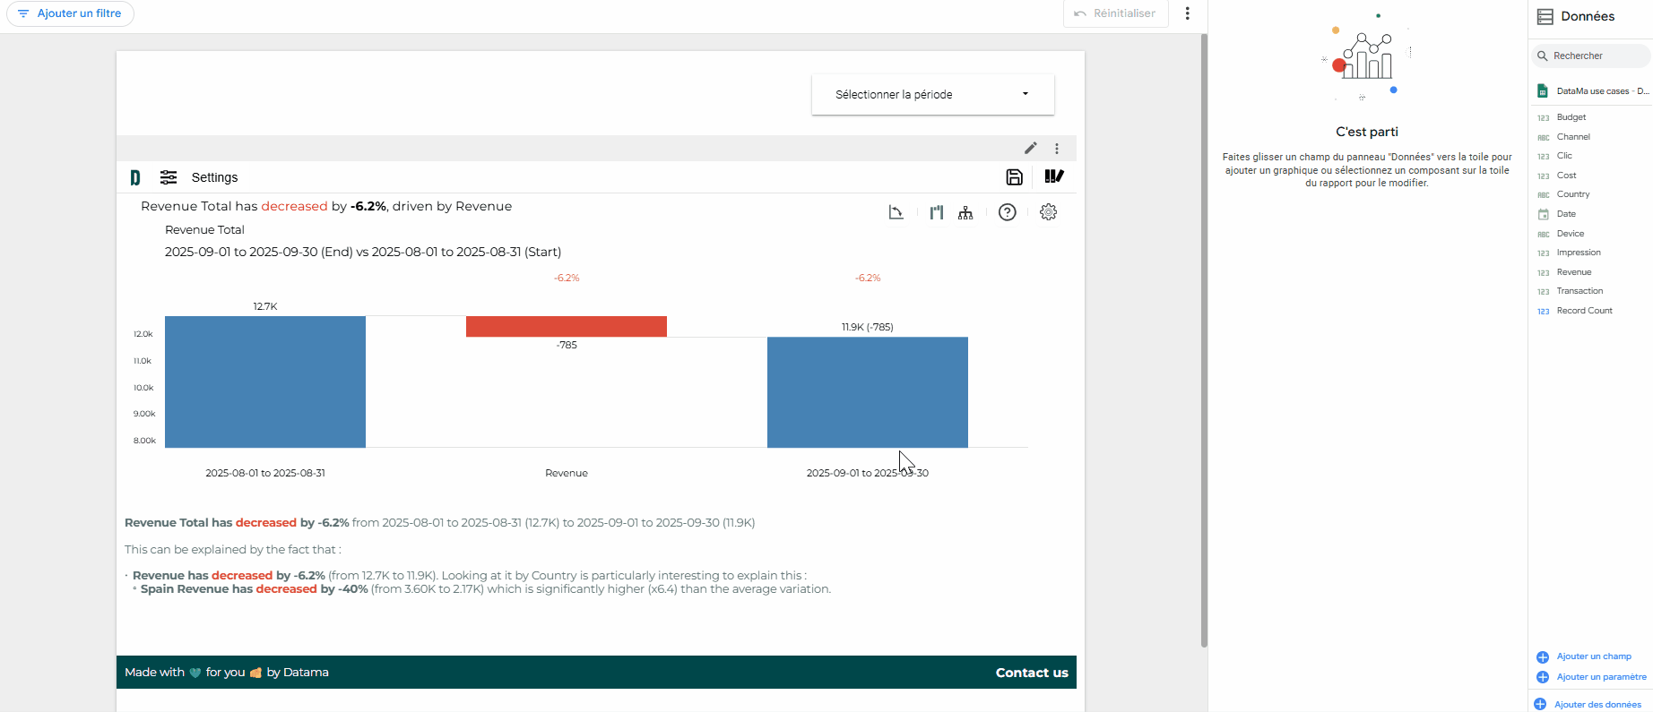Click Made with for you by Datama text

pyautogui.click(x=227, y=673)
